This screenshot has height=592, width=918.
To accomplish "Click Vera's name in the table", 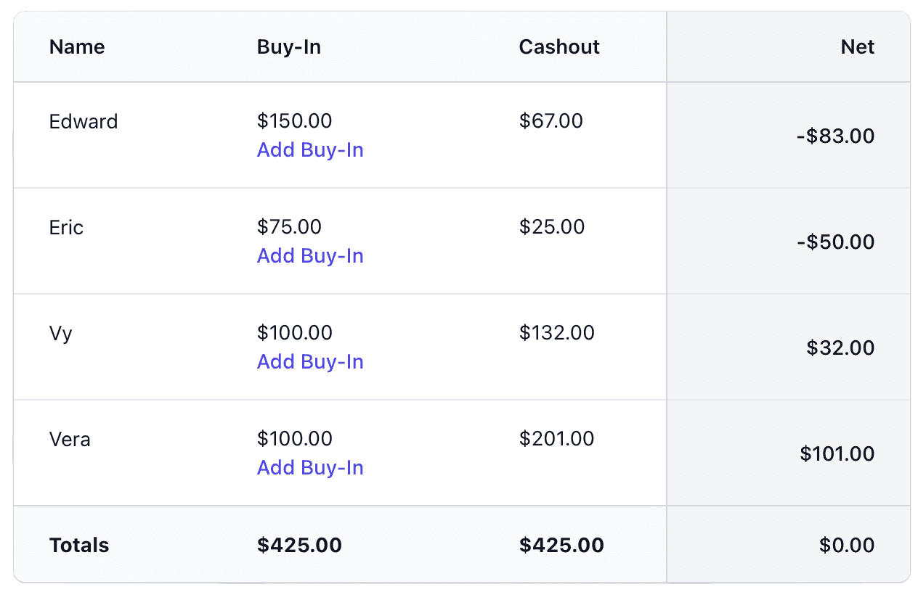I will 70,439.
